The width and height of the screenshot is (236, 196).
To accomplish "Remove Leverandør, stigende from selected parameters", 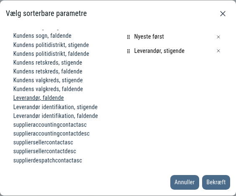I will pyautogui.click(x=218, y=51).
